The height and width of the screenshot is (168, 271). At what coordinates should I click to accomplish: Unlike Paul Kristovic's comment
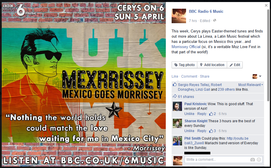[x=189, y=114]
